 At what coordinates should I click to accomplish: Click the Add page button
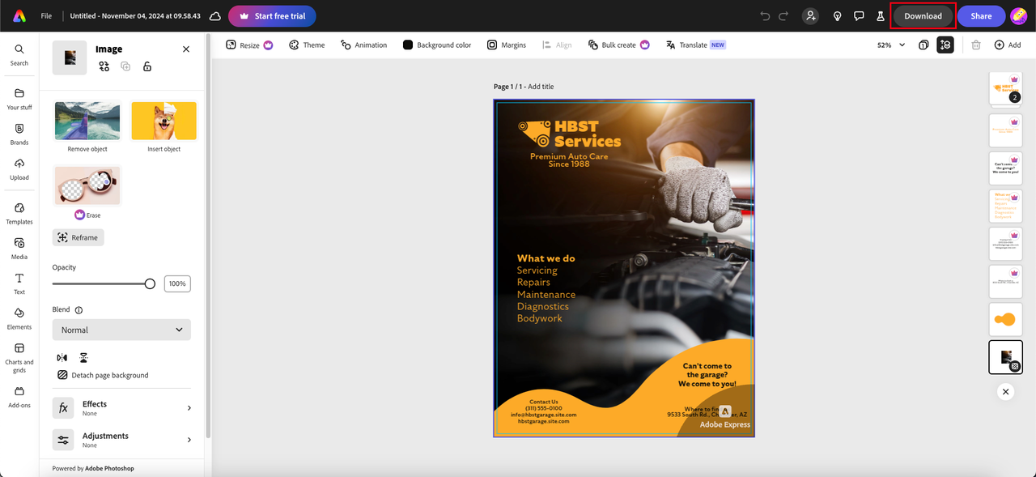tap(1008, 45)
